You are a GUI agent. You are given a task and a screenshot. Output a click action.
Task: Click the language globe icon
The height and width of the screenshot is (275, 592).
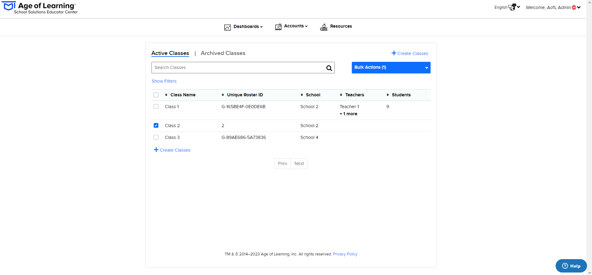pos(512,7)
